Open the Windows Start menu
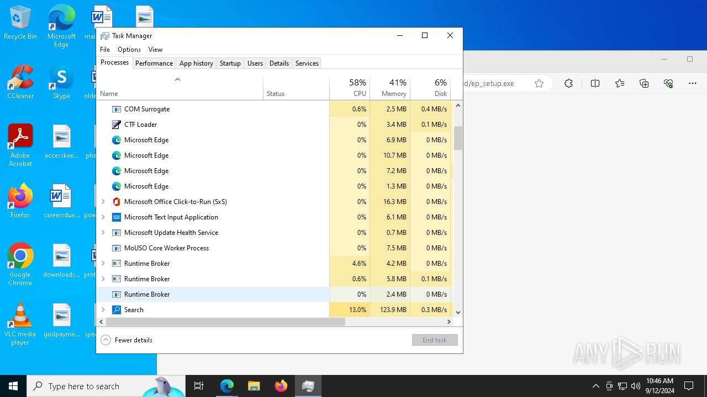The image size is (707, 397). (x=13, y=386)
